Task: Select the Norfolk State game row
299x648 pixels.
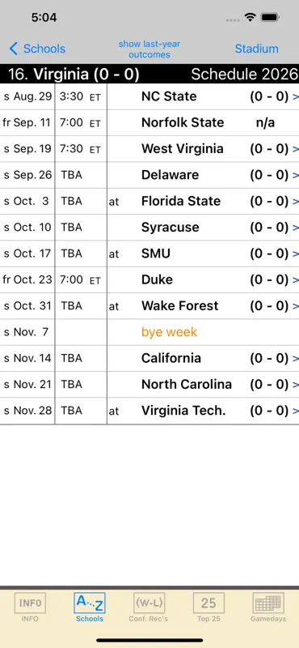Action: point(149,123)
